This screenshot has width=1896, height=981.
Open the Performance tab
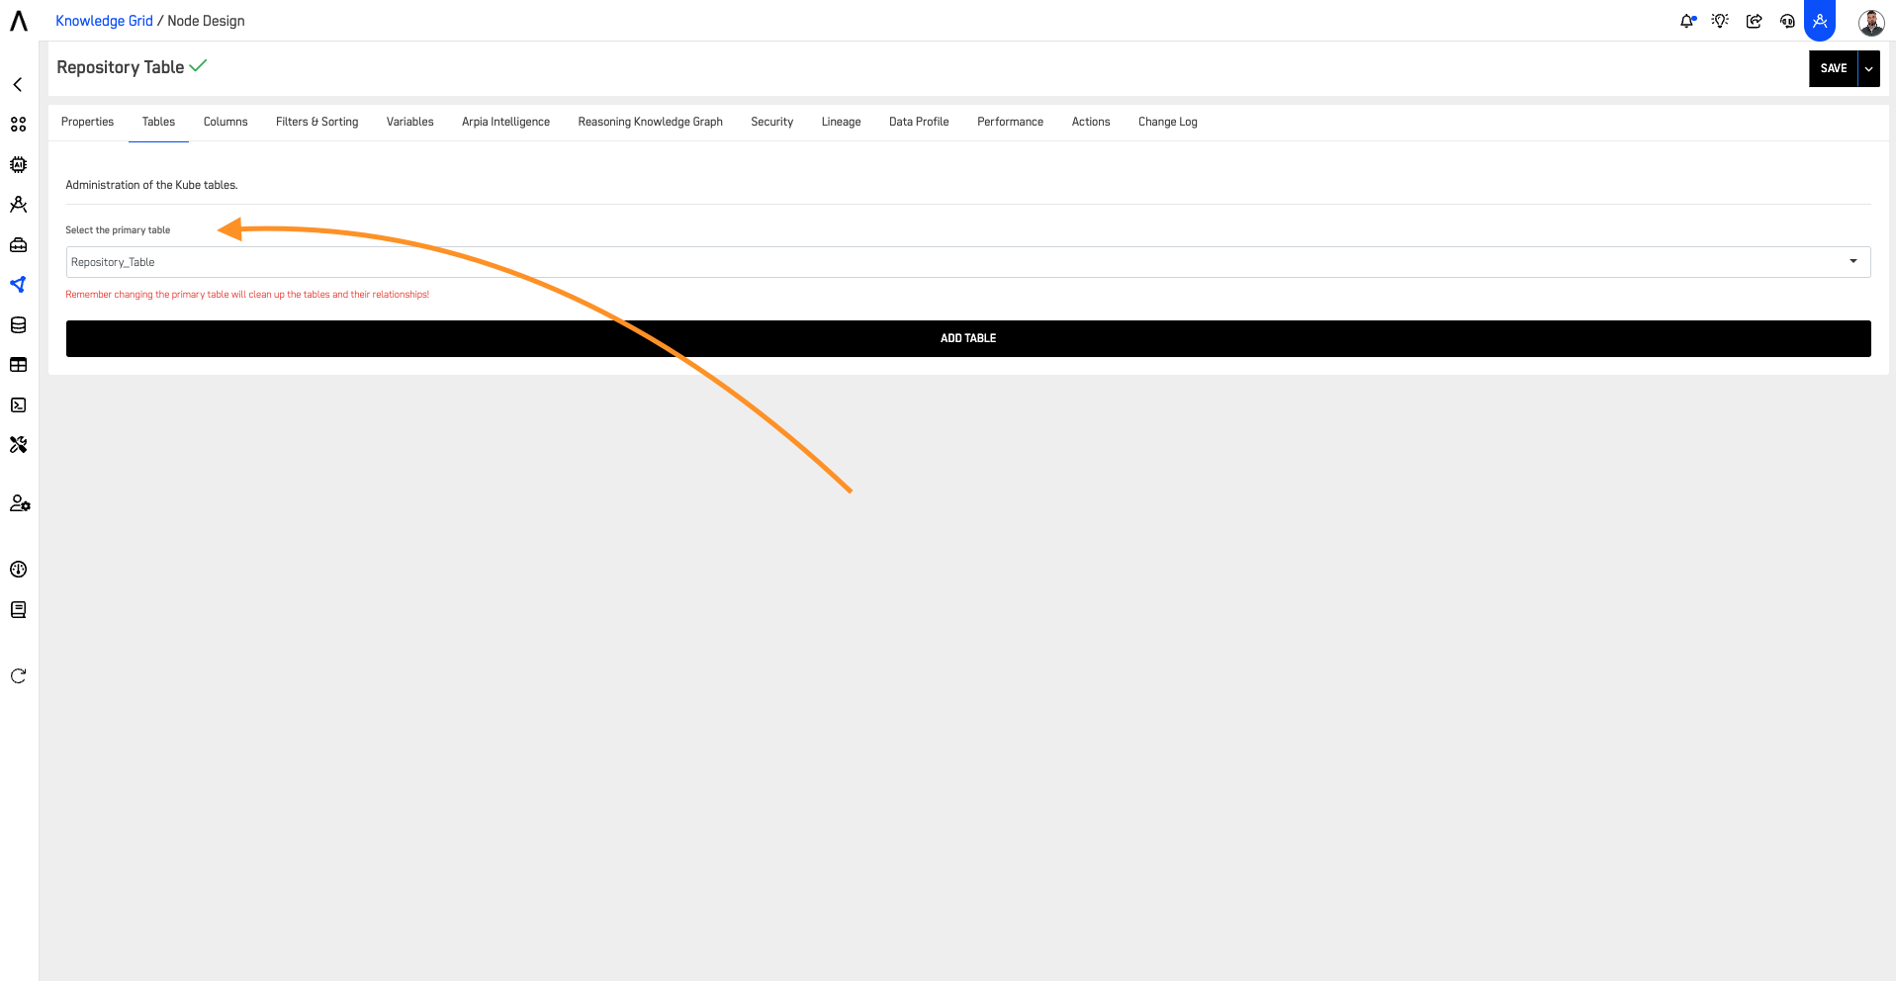[1010, 122]
